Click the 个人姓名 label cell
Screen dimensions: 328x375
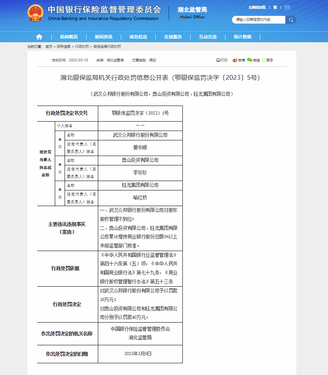click(76, 126)
